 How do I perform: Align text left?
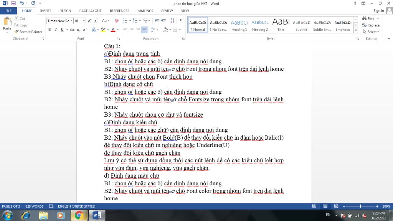(x=125, y=30)
